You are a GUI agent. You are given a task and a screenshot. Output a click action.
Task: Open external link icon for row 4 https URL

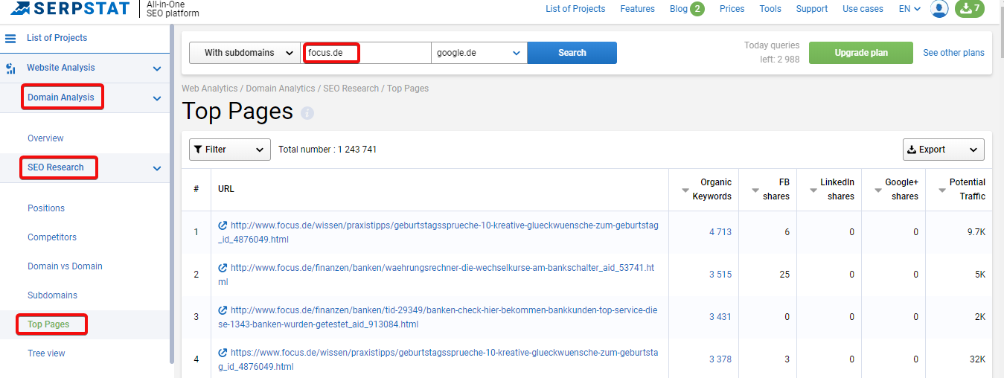coord(223,353)
